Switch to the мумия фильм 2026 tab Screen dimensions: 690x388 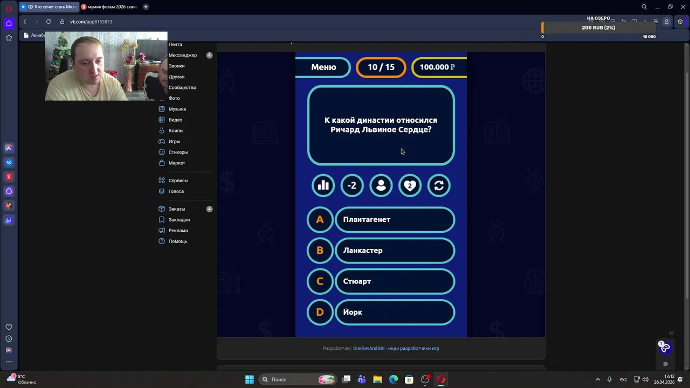coord(110,7)
